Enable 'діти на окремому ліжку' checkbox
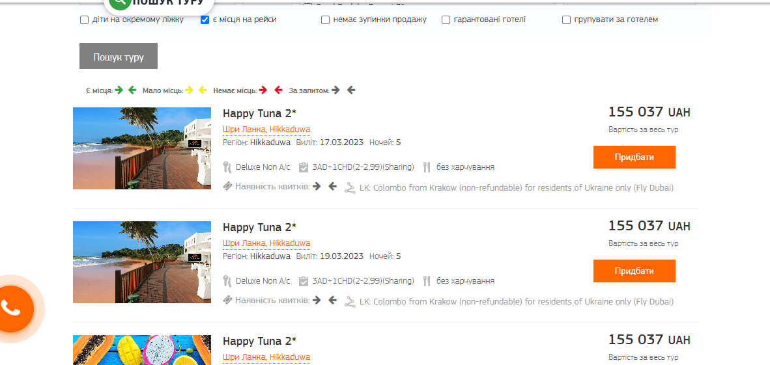The image size is (770, 365). tap(85, 20)
